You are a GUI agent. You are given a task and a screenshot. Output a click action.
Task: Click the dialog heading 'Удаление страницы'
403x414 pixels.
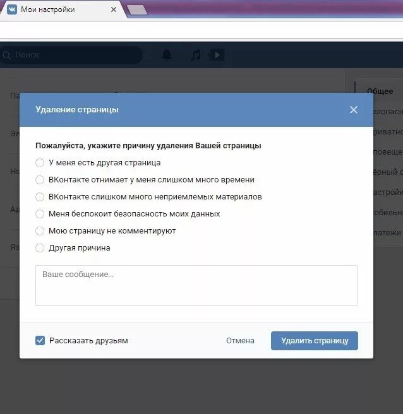tap(77, 110)
